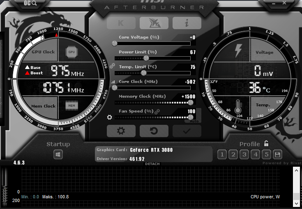Select Profile slot 3

(x=244, y=154)
